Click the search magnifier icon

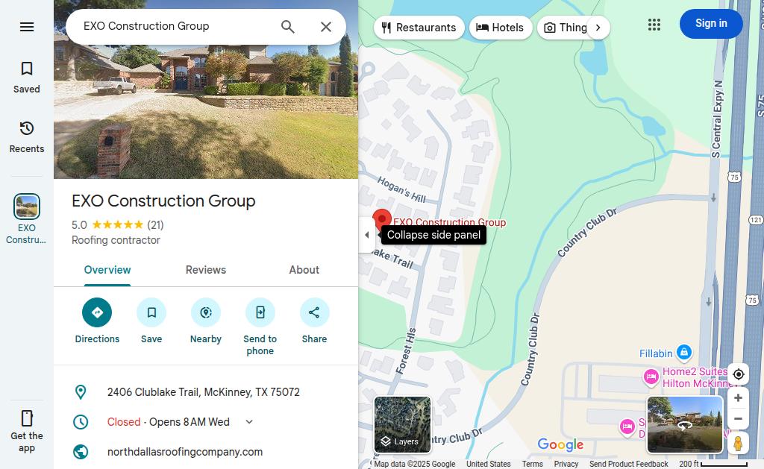[288, 27]
